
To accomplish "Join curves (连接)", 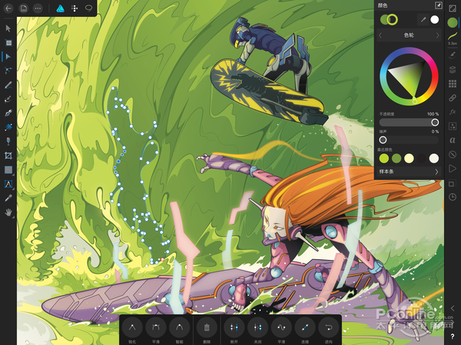I will [305, 327].
